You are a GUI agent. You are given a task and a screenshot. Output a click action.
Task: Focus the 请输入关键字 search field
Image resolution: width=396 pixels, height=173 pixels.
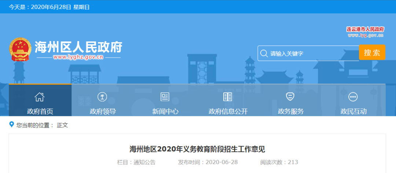(x=308, y=53)
